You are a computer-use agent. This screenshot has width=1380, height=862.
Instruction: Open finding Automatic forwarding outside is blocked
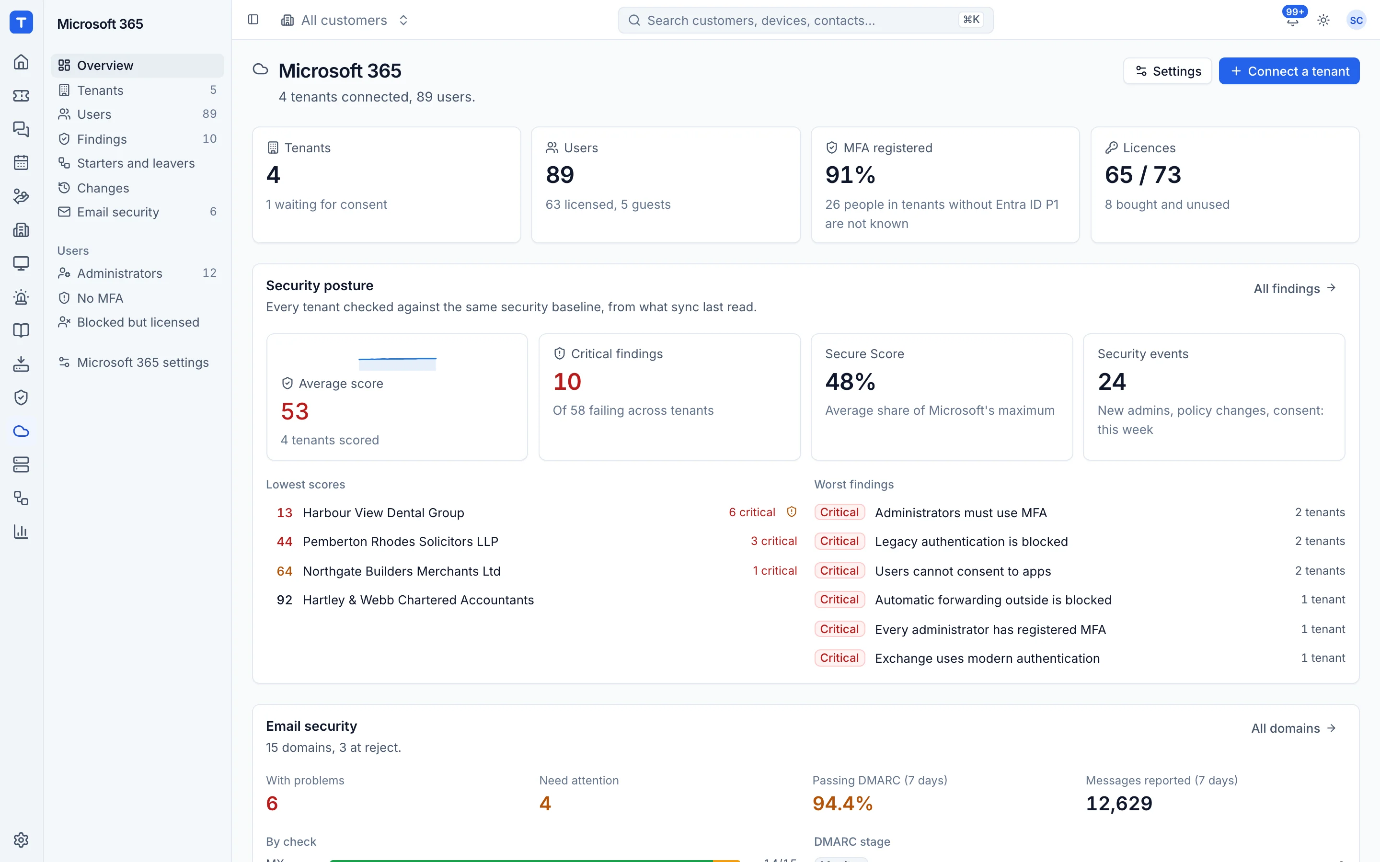pos(1080,600)
